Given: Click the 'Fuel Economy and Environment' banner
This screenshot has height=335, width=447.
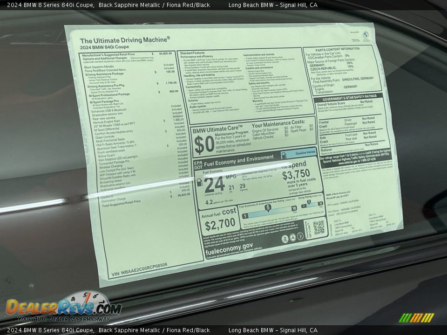Looking at the screenshot, I should (238, 161).
